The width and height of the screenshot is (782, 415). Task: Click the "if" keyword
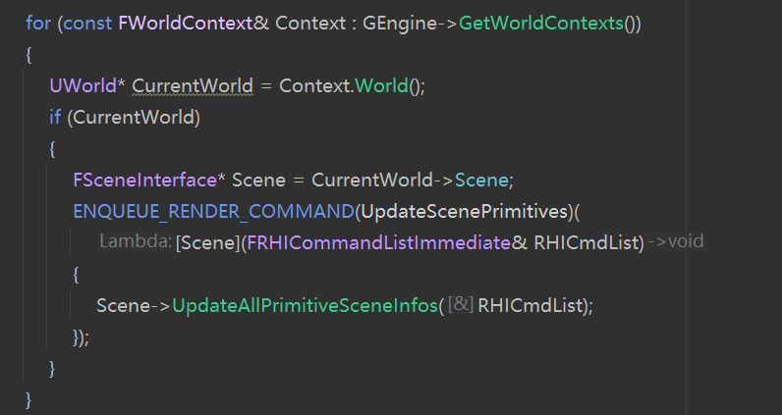tap(55, 118)
